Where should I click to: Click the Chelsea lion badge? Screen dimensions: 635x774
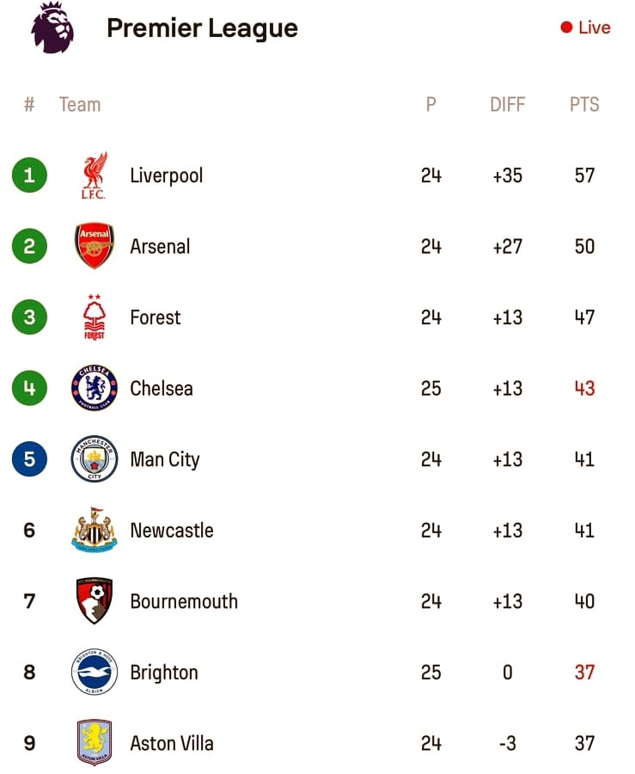(95, 388)
